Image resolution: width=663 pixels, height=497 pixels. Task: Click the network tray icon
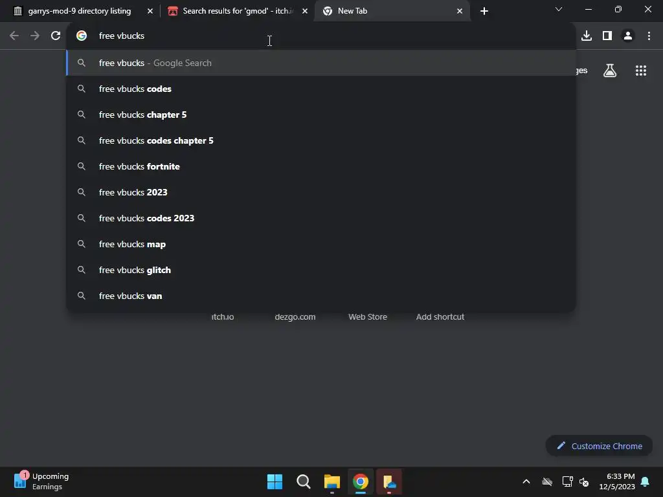click(567, 481)
